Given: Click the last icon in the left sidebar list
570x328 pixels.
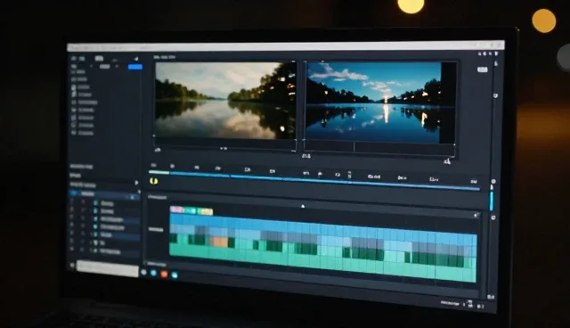Looking at the screenshot, I should [x=73, y=133].
